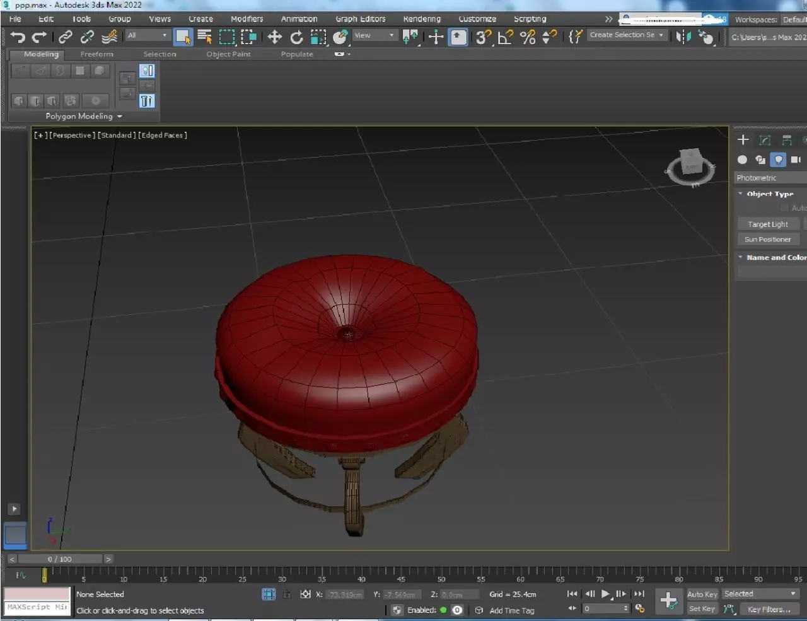Switch to the Freeform ribbon tab

tap(96, 54)
